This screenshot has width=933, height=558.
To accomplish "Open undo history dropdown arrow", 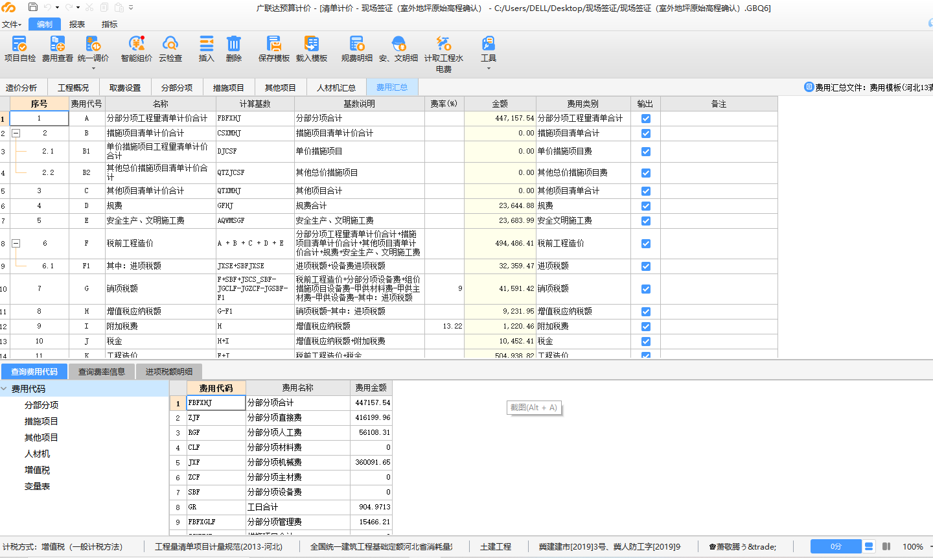I will coord(58,8).
